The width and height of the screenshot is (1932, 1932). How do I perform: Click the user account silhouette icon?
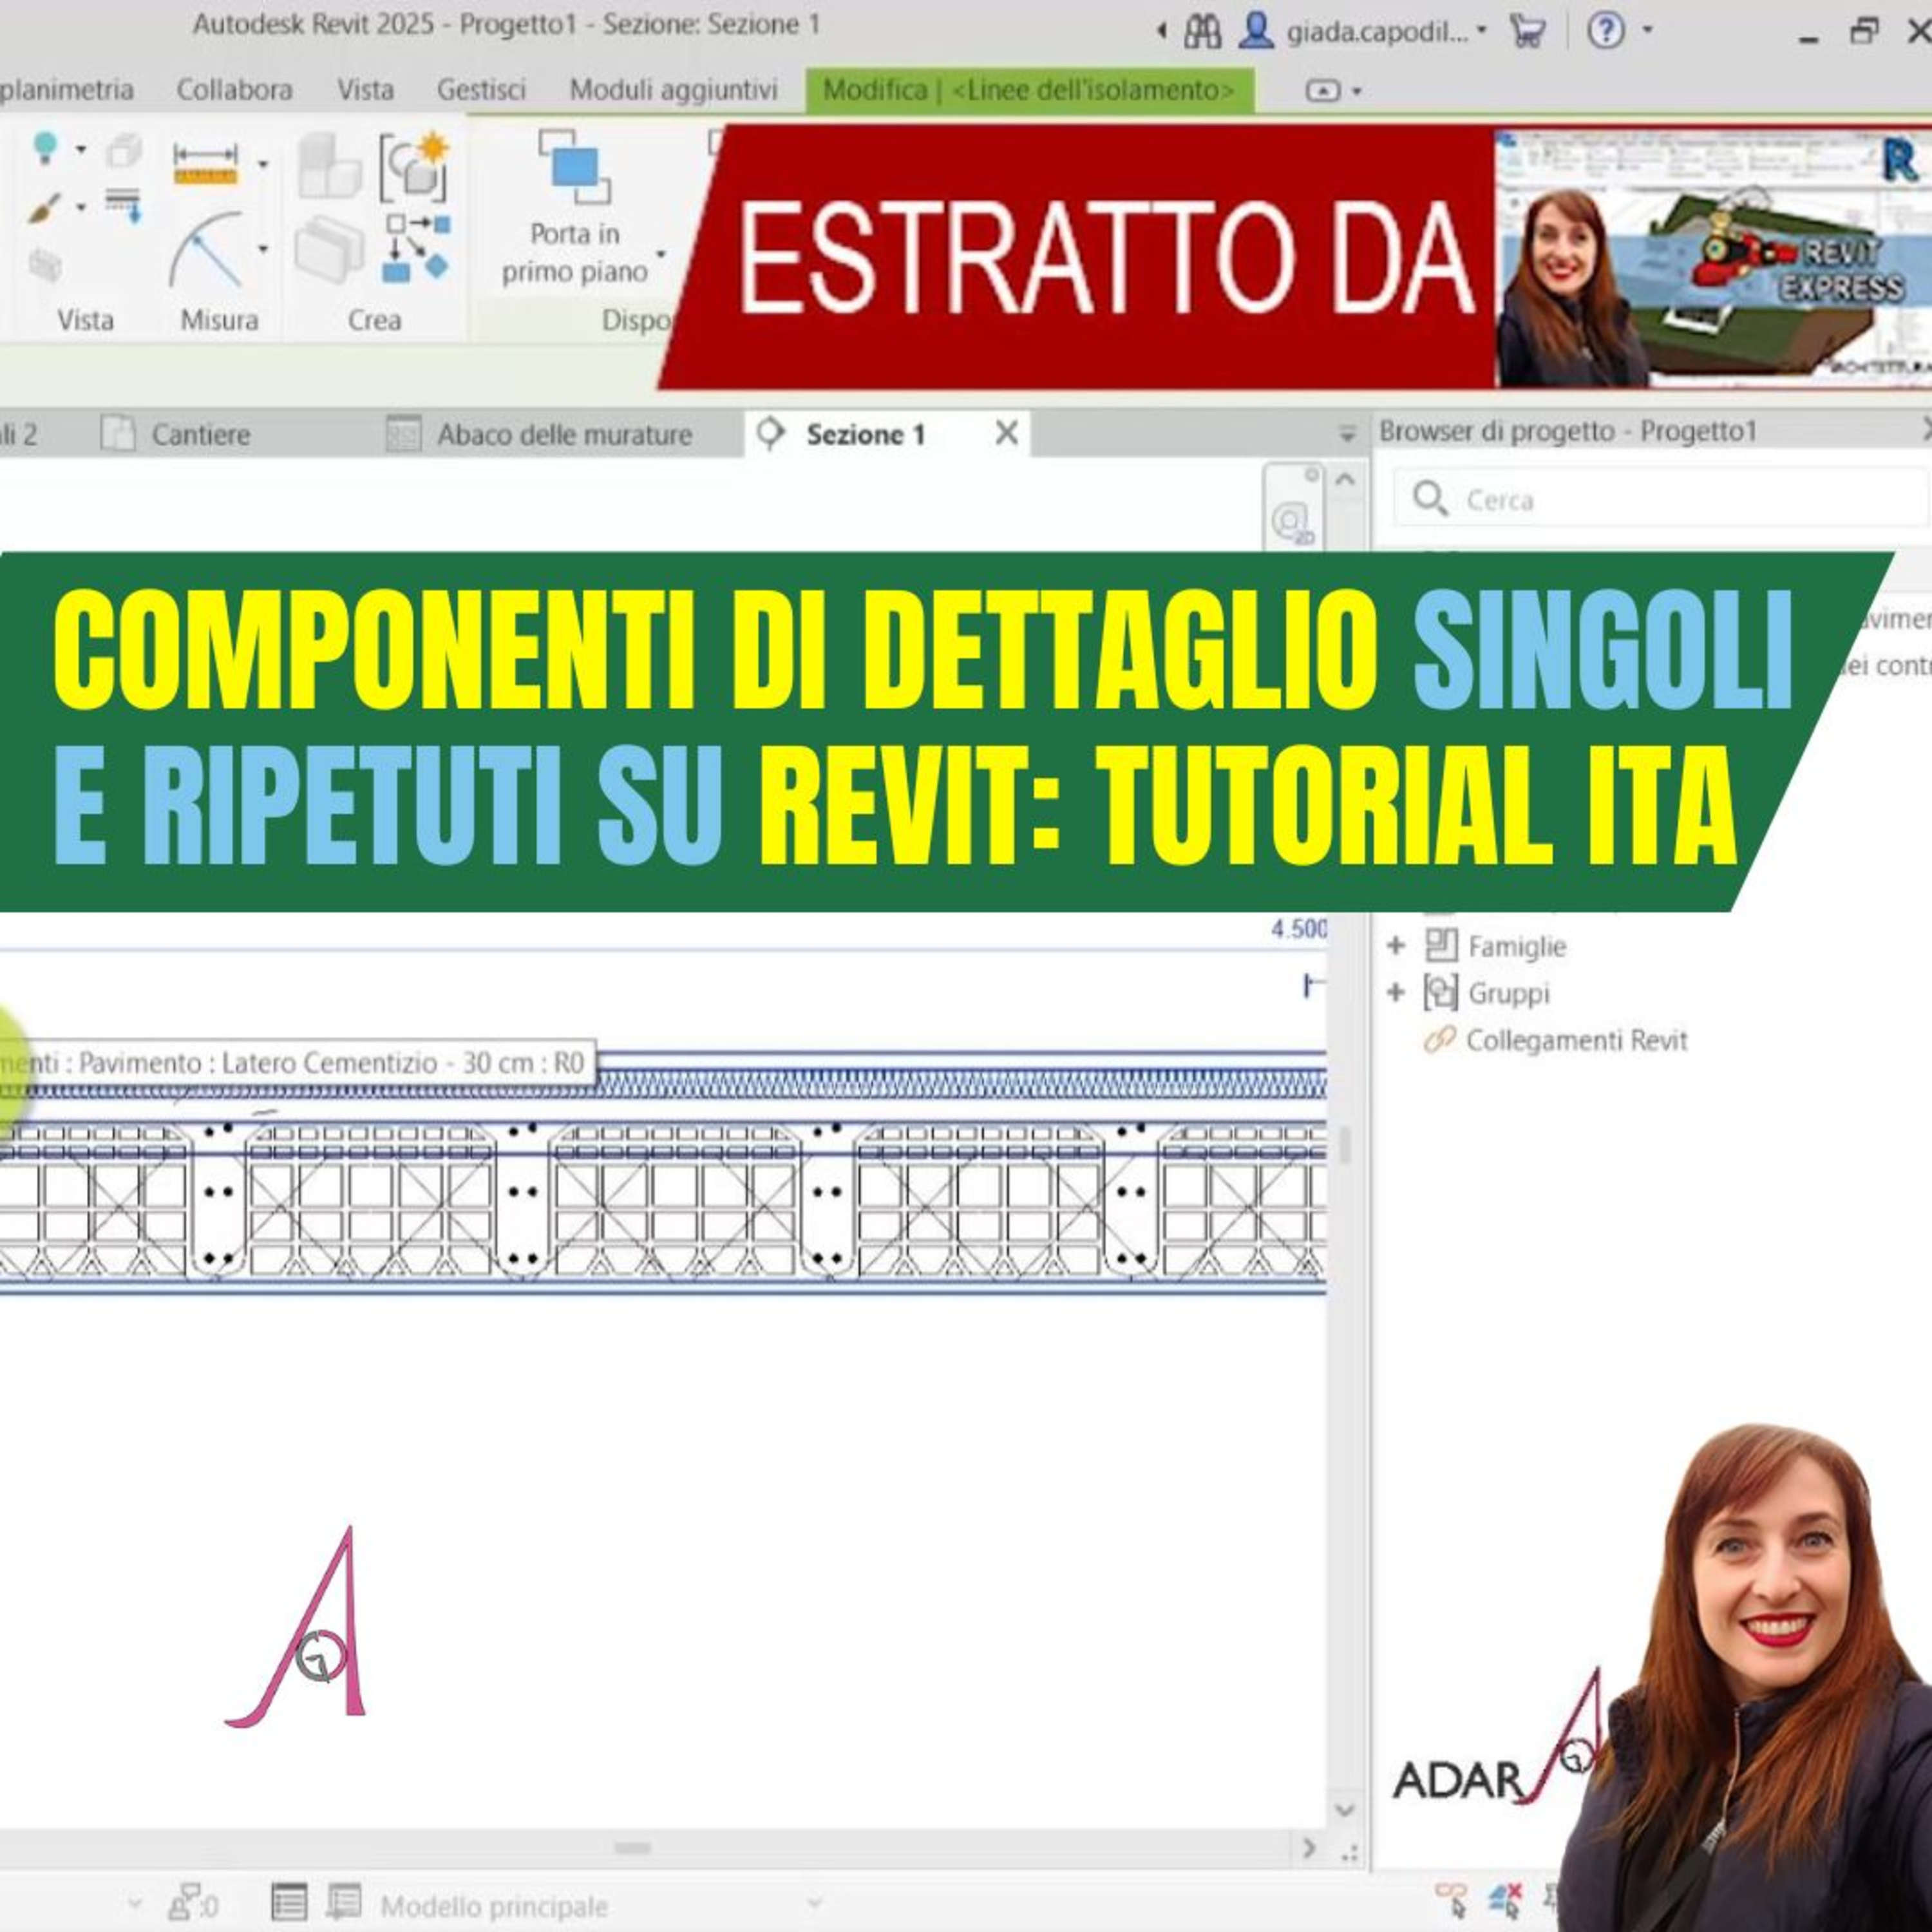[1255, 30]
